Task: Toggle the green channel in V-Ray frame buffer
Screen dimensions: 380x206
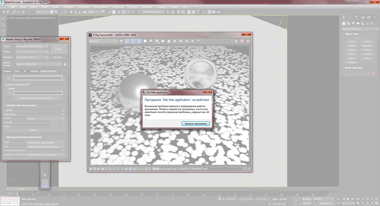Action: tap(133, 41)
